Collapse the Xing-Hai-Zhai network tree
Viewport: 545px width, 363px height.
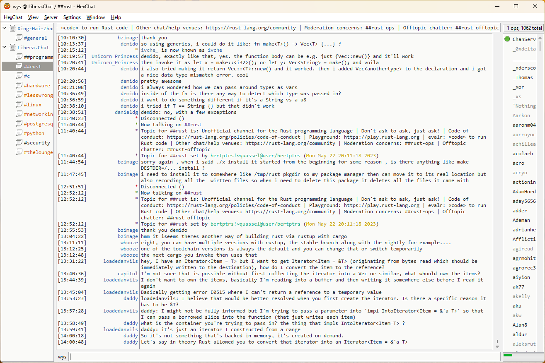(x=5, y=28)
